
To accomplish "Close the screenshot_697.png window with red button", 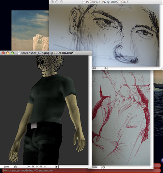I will point(3,53).
